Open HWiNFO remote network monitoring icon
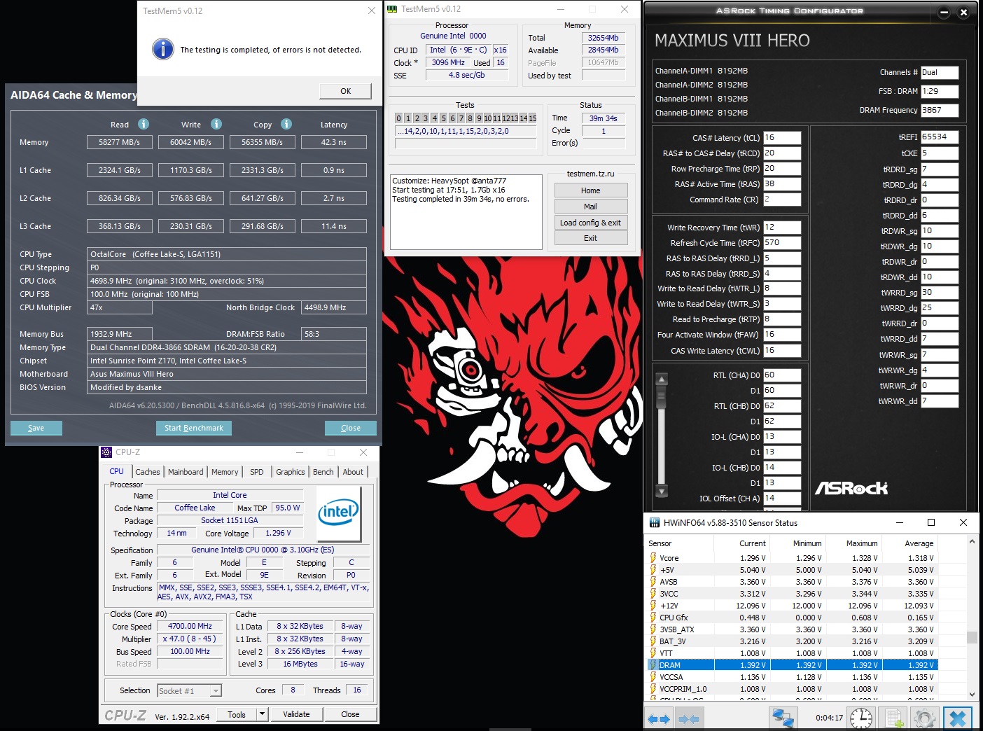 (782, 718)
